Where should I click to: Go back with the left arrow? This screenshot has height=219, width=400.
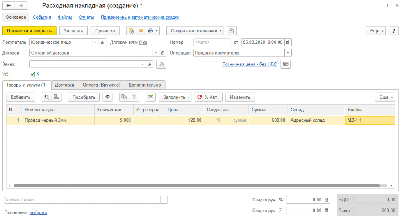pos(9,5)
